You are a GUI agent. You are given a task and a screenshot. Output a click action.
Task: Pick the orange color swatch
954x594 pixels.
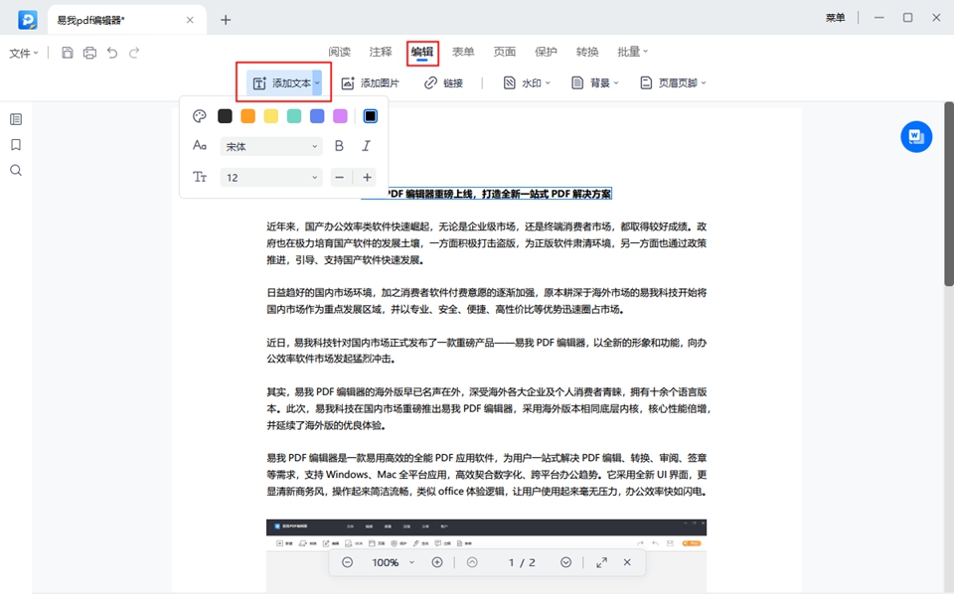[x=247, y=116]
